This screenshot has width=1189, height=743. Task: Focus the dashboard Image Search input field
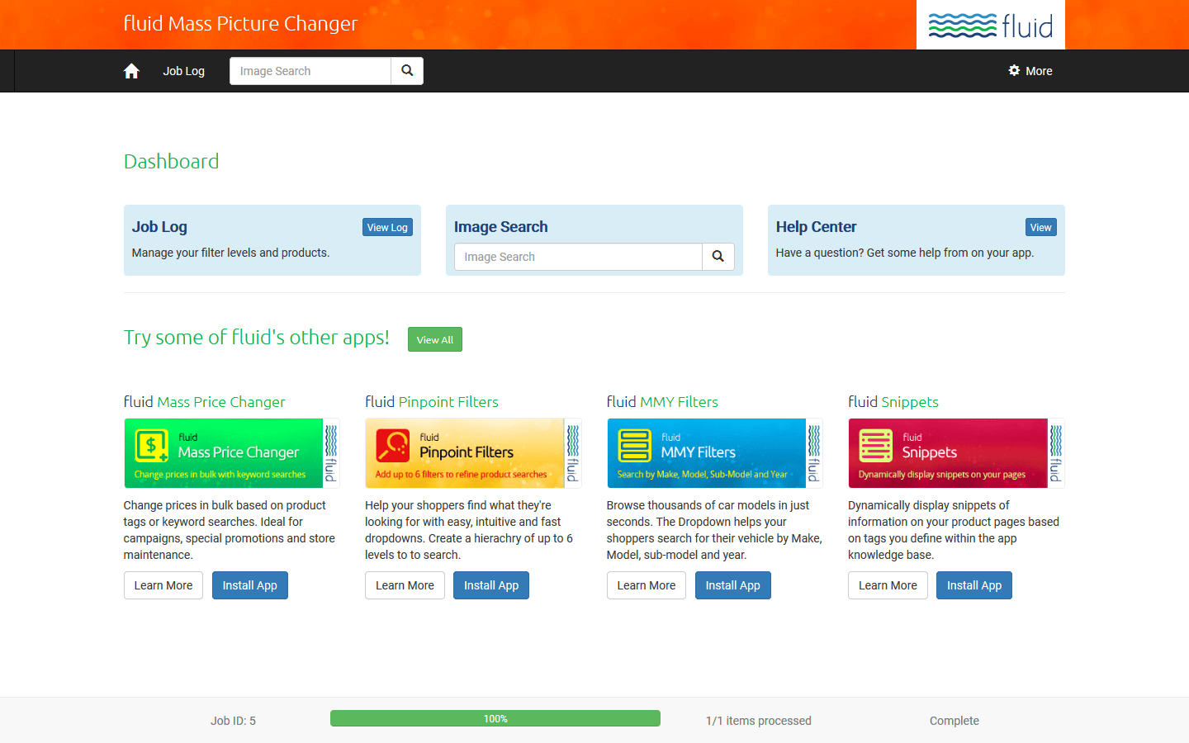pos(578,257)
